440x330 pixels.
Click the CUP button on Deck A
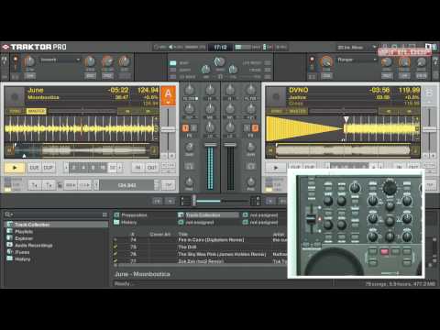(x=48, y=168)
